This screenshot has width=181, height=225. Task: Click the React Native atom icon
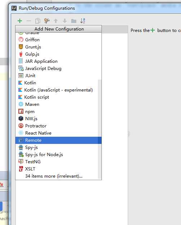click(x=21, y=133)
